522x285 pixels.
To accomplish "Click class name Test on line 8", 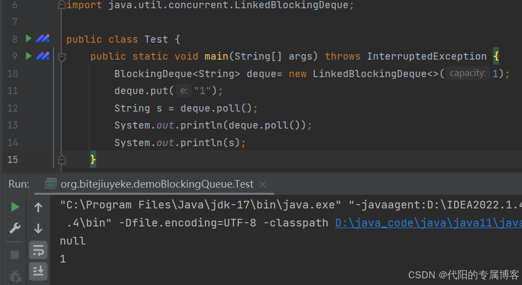I will (x=156, y=39).
